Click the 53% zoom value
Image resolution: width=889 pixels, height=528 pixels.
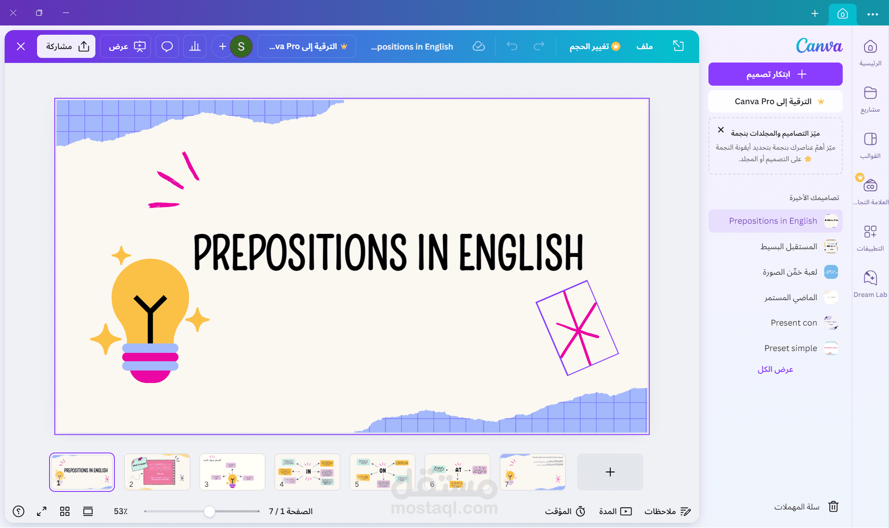pos(120,511)
